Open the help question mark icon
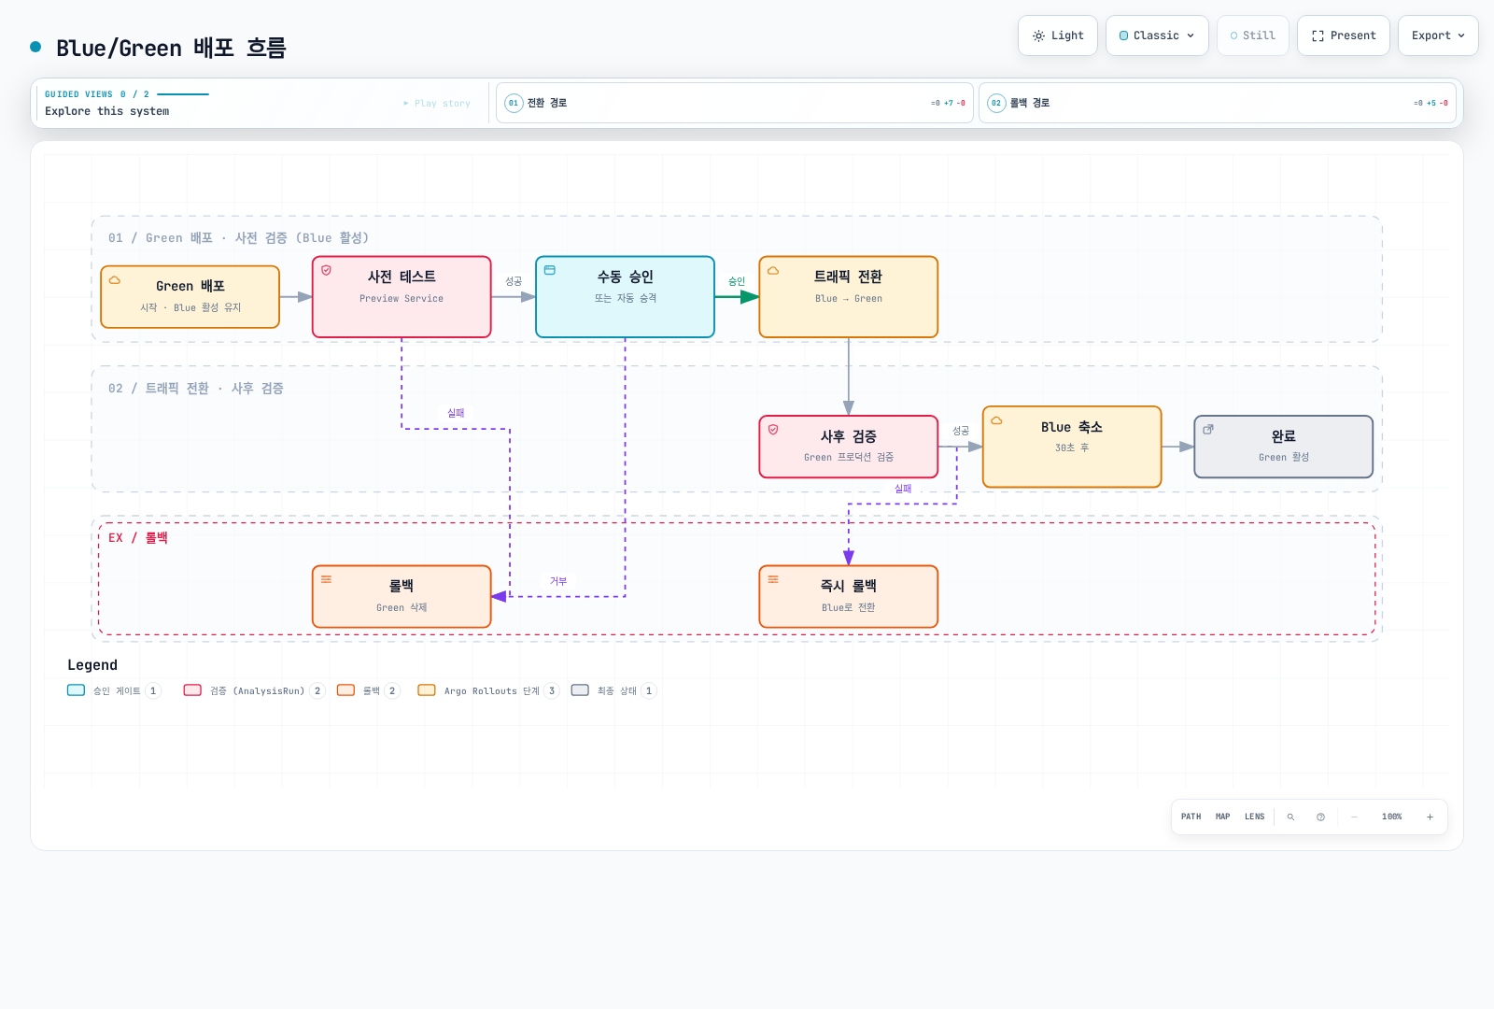The height and width of the screenshot is (1009, 1494). pos(1320,817)
